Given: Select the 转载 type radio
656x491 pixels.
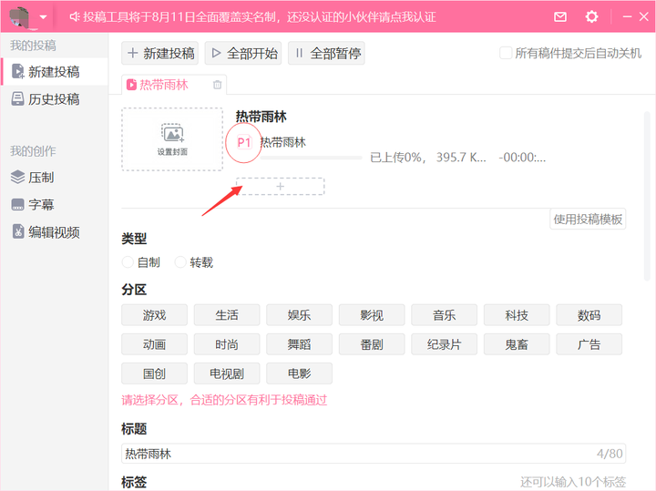Looking at the screenshot, I should tap(180, 262).
